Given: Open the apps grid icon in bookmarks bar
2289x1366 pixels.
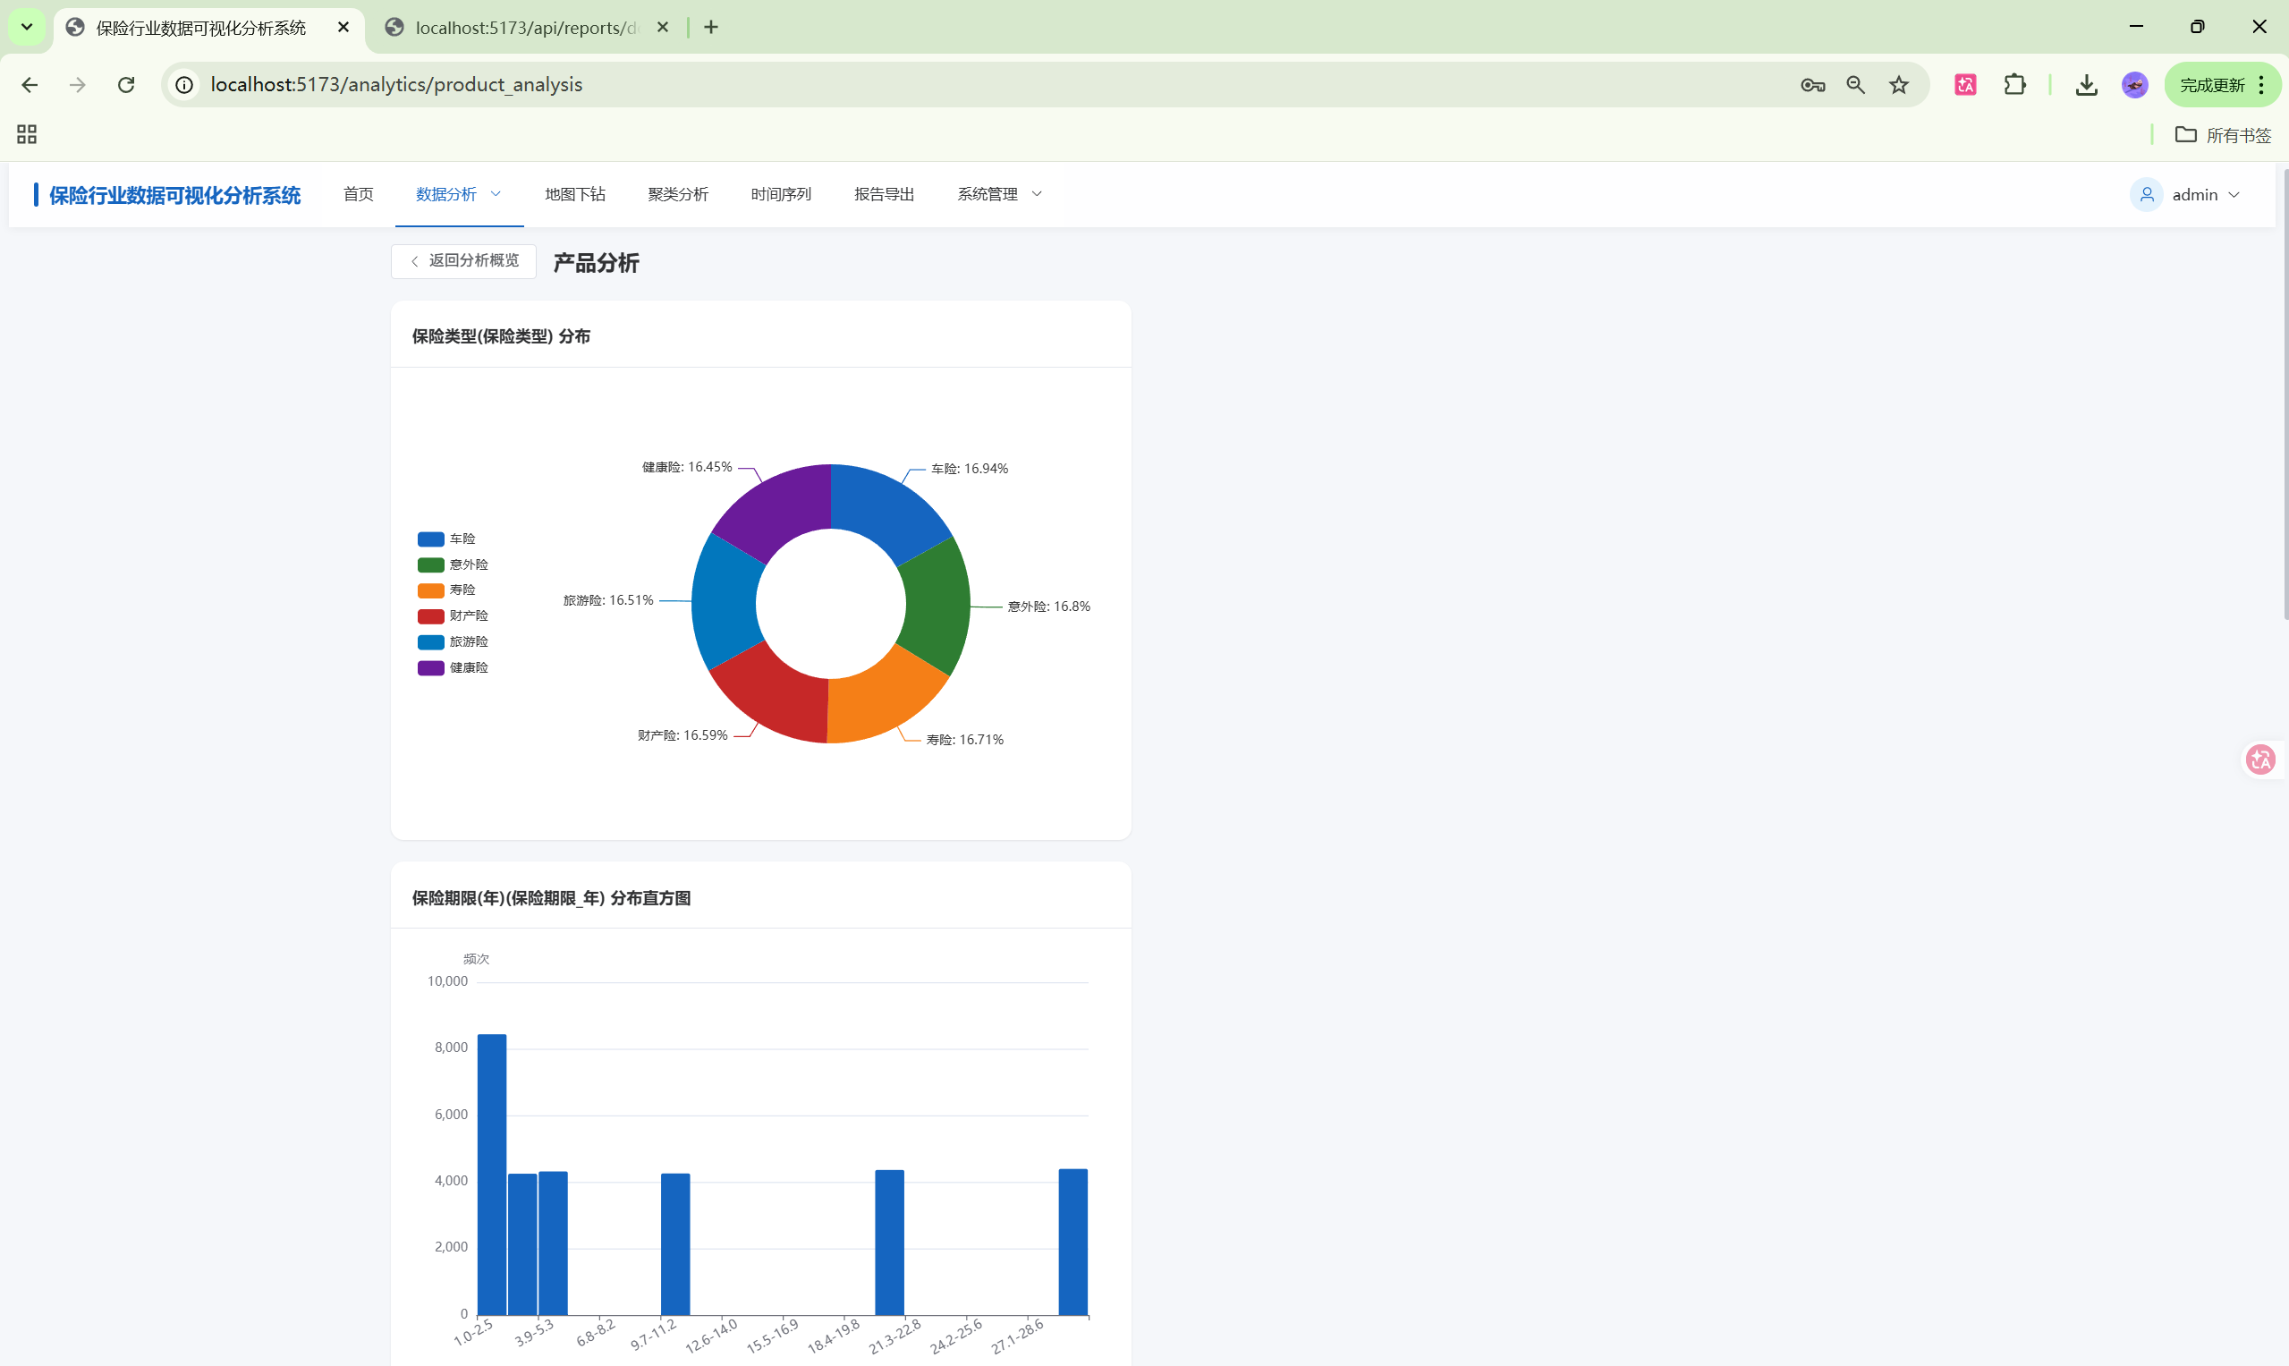Looking at the screenshot, I should 27,134.
